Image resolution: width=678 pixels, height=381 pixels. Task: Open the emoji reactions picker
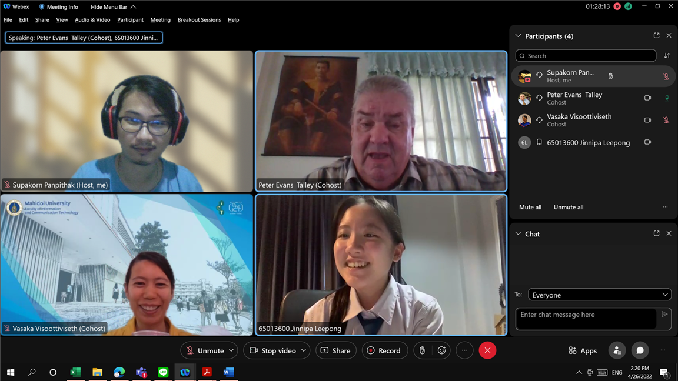tap(441, 350)
